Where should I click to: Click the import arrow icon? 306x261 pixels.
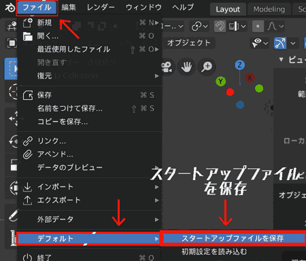pos(27,187)
